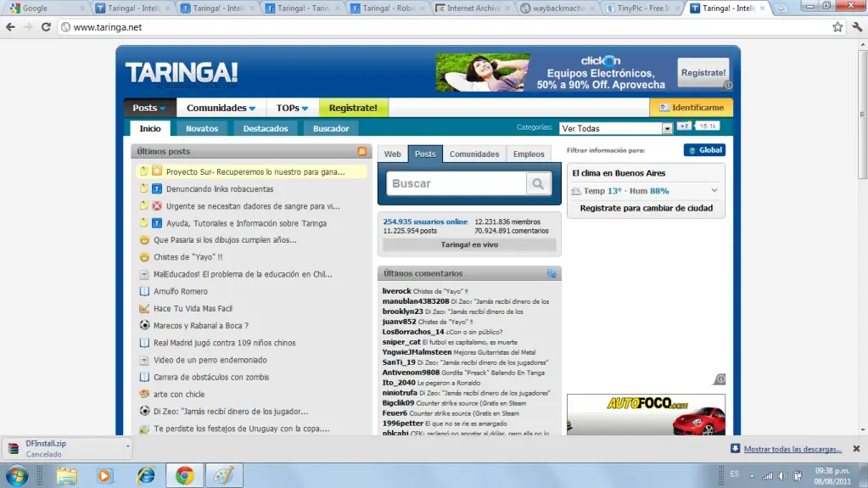Select the Empleos search tab
868x488 pixels.
(529, 154)
